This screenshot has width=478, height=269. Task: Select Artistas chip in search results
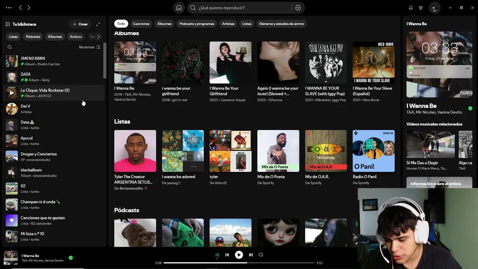pos(228,24)
